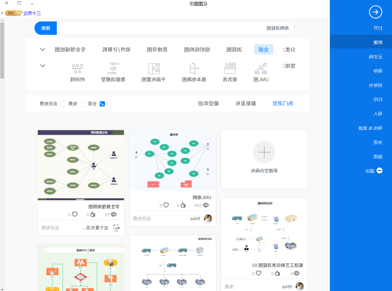Check the 全部 filter checkbox
Image resolution: width=392 pixels, height=291 pixels.
click(102, 104)
